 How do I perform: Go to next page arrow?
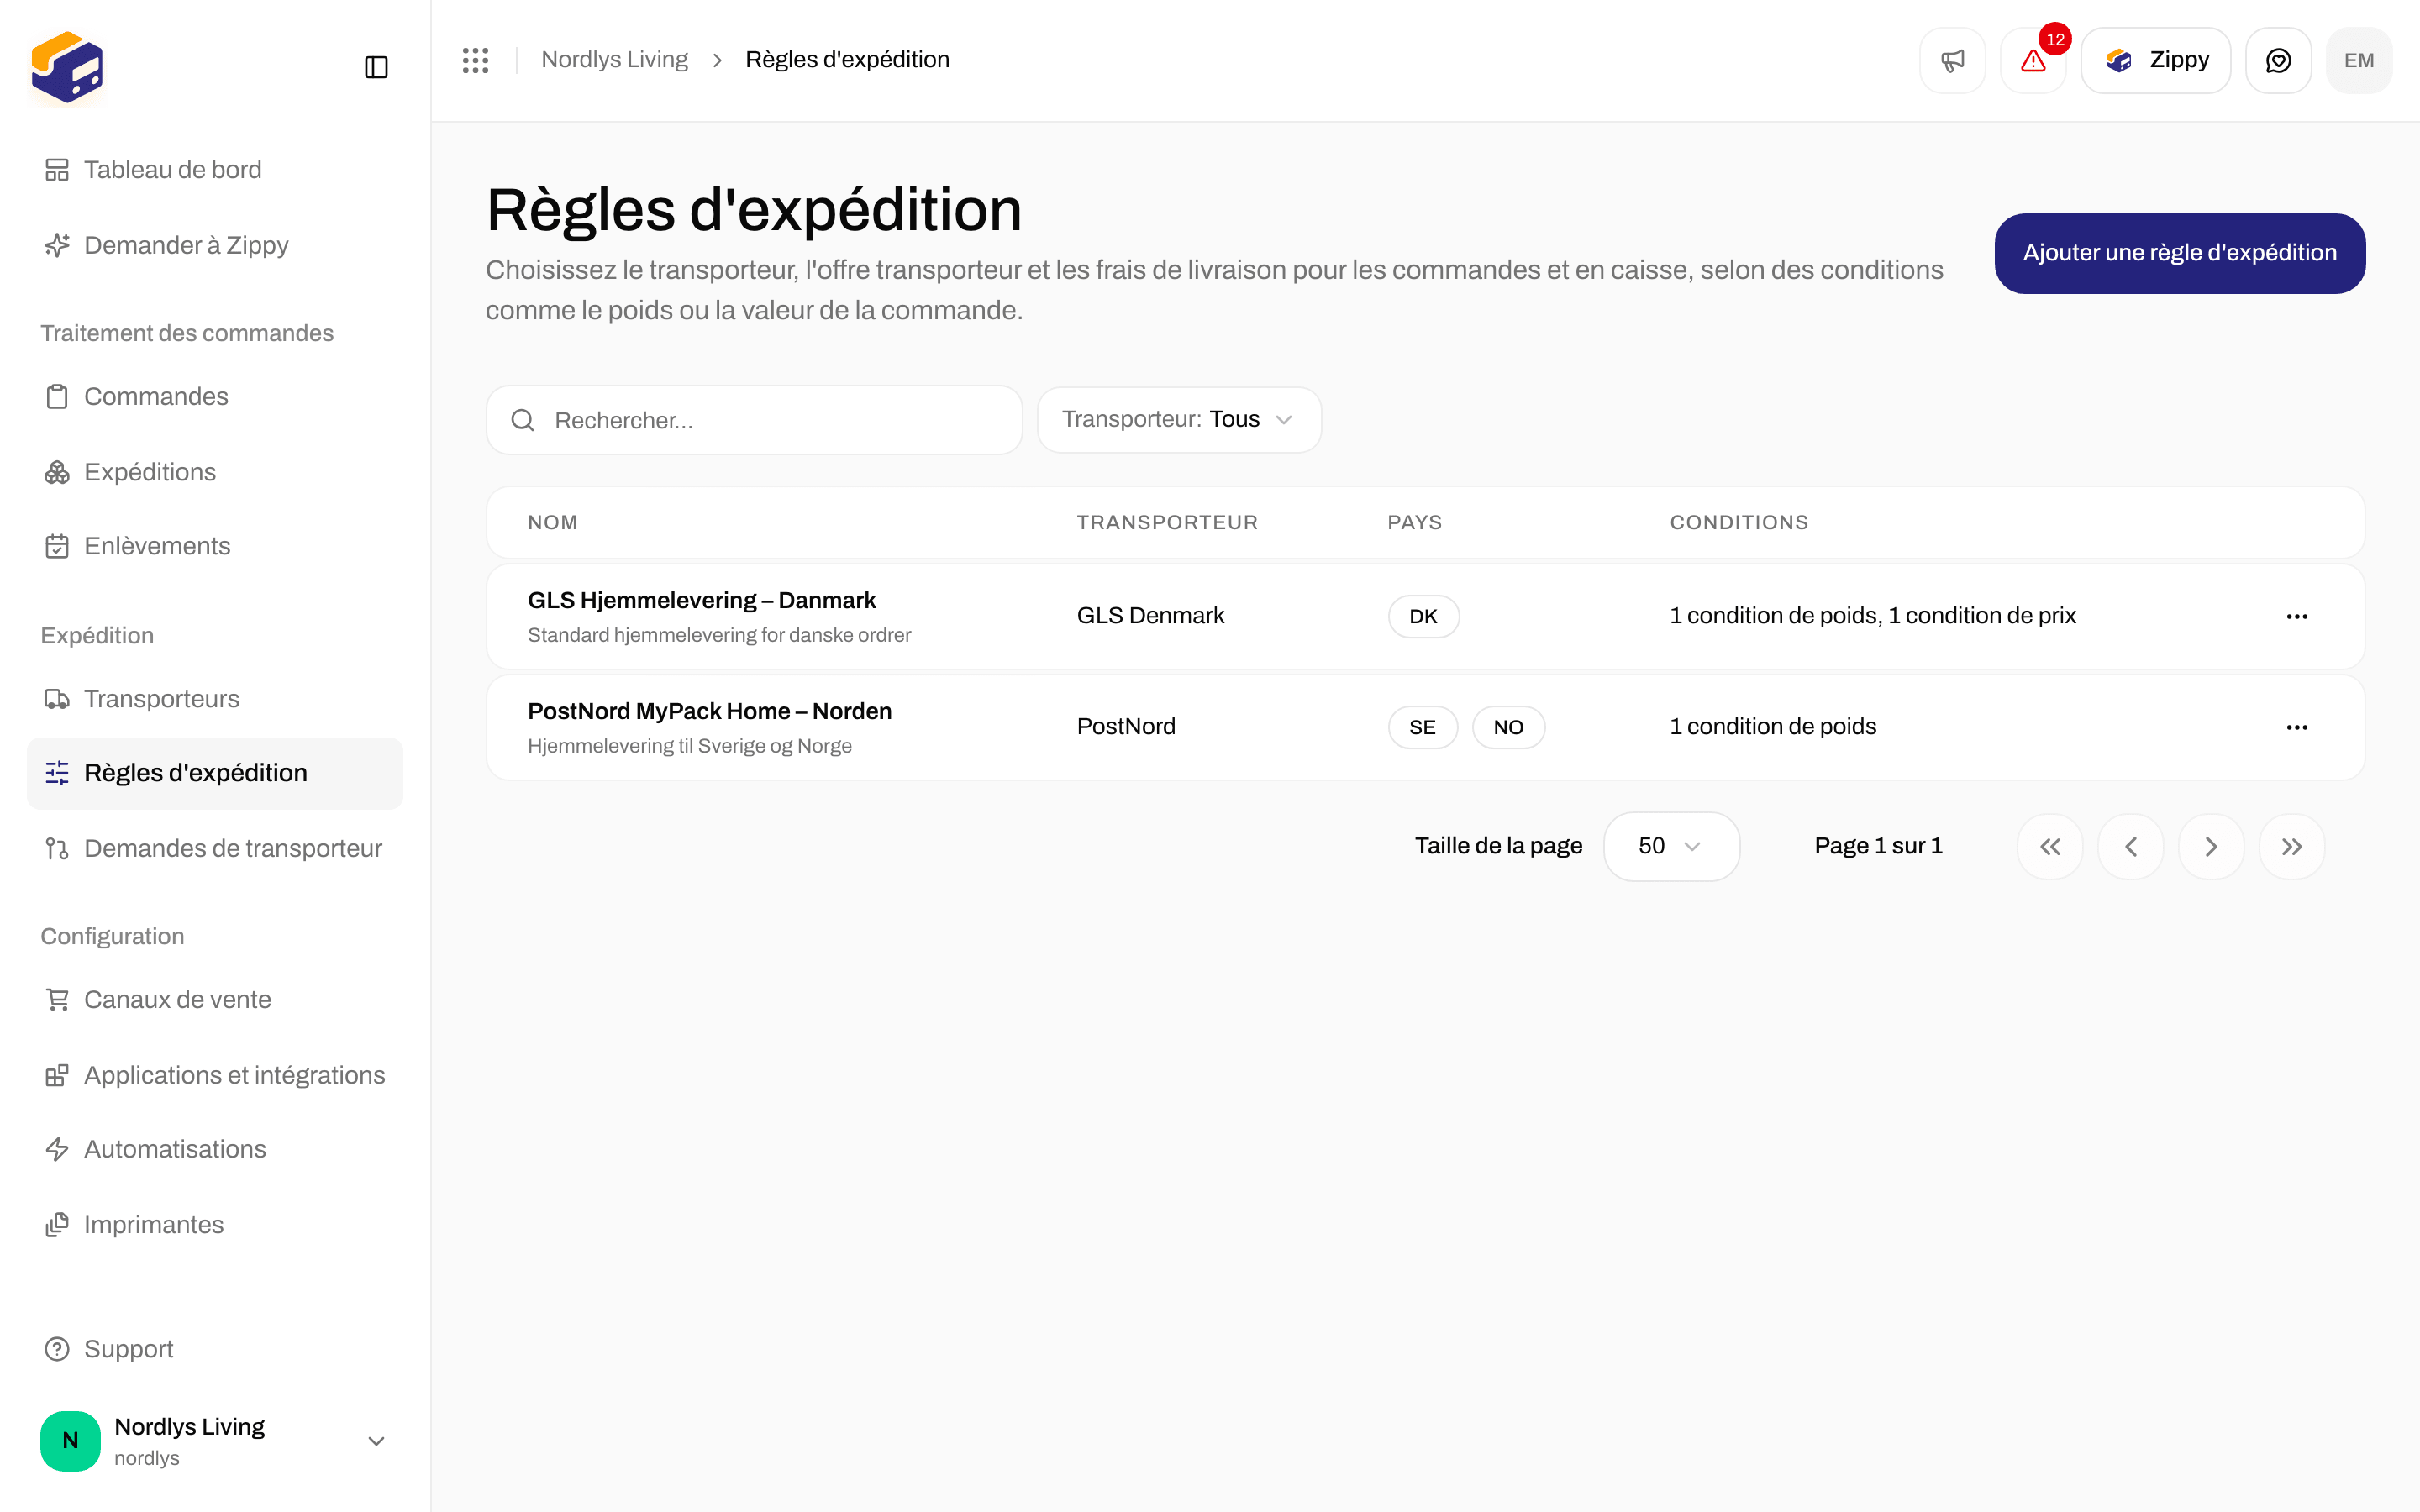coord(2211,847)
